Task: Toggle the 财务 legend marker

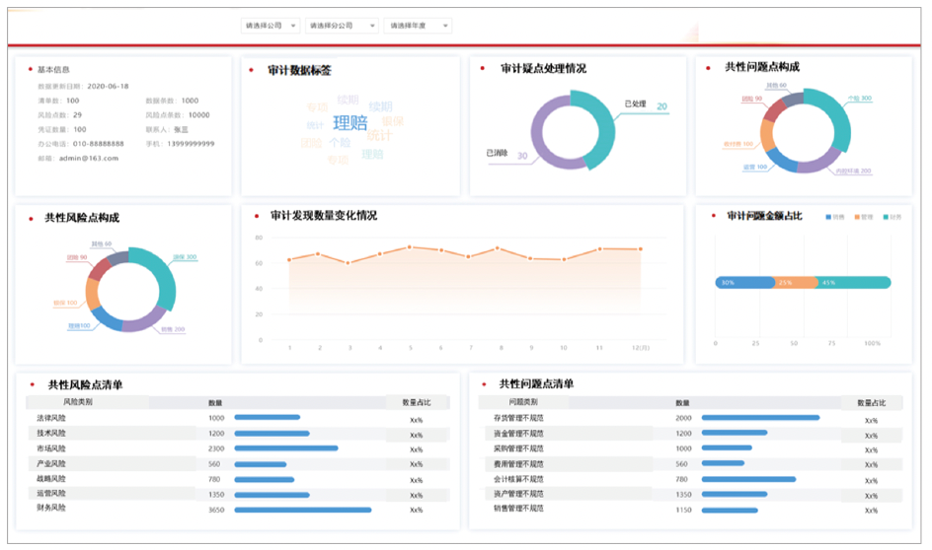Action: click(x=885, y=216)
